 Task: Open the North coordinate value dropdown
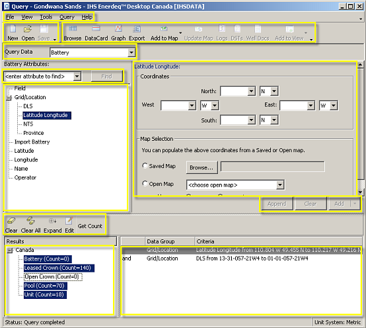click(251, 91)
